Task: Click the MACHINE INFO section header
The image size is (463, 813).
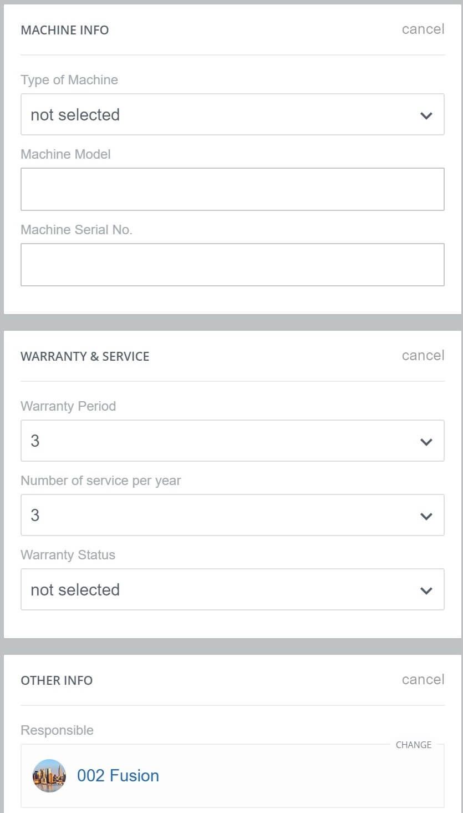Action: point(64,30)
